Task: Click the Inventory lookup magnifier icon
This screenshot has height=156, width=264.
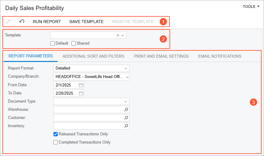Action: [x=126, y=126]
